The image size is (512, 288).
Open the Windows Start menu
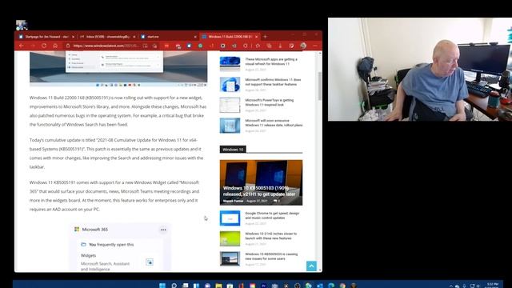pyautogui.click(x=162, y=286)
